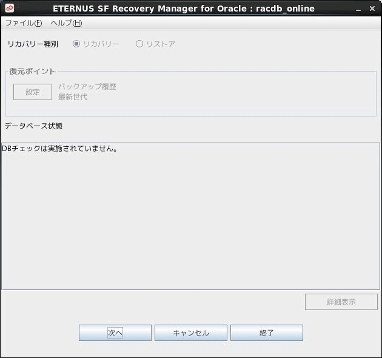382x358 pixels.
Task: Close the Recovery Manager window
Action: [x=372, y=8]
